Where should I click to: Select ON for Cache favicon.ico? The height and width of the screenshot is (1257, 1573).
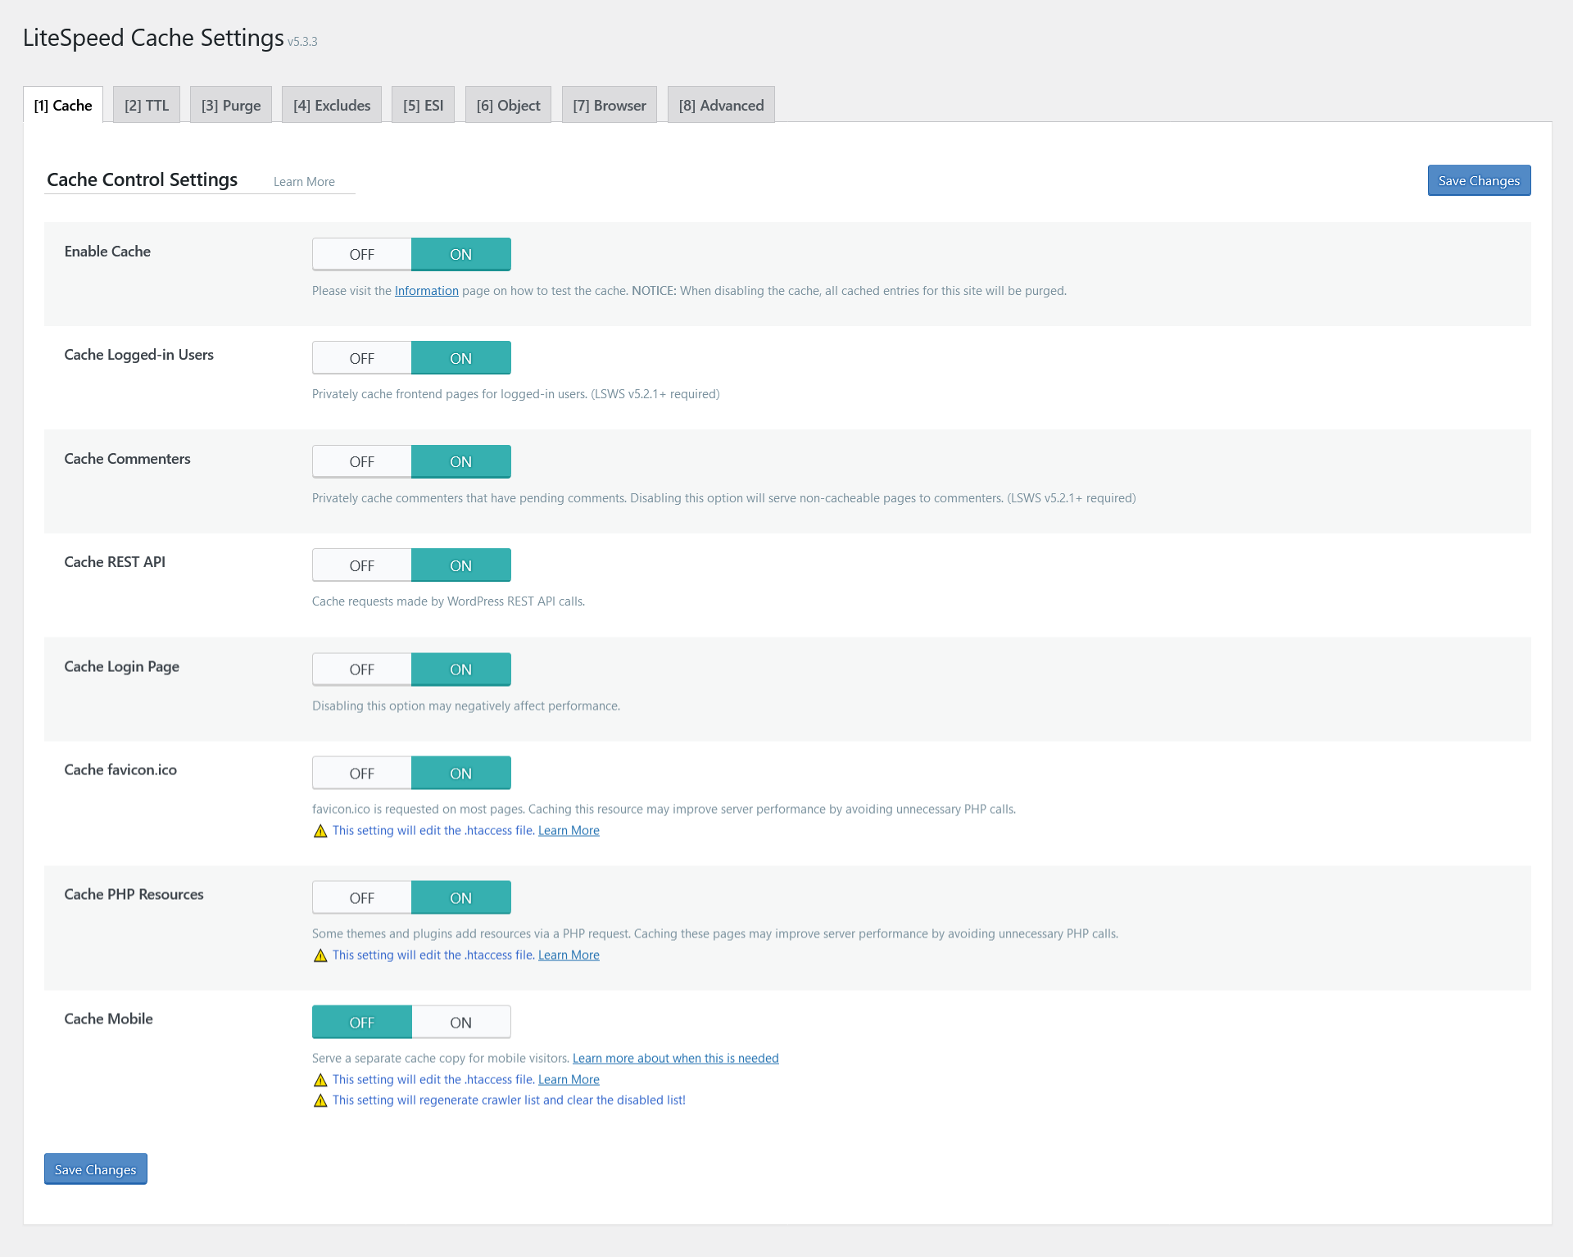click(461, 774)
